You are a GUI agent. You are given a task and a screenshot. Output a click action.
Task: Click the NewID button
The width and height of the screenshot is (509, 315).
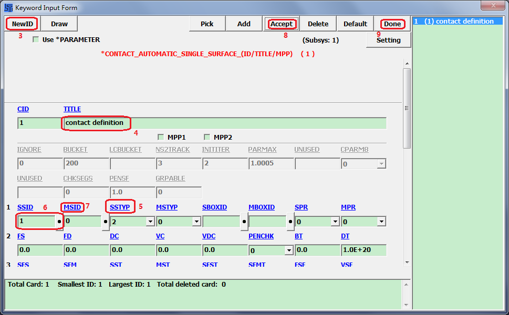(23, 24)
